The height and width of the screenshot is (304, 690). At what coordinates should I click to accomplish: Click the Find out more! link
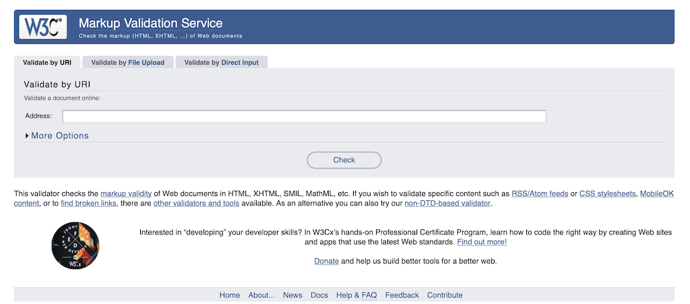(x=482, y=242)
